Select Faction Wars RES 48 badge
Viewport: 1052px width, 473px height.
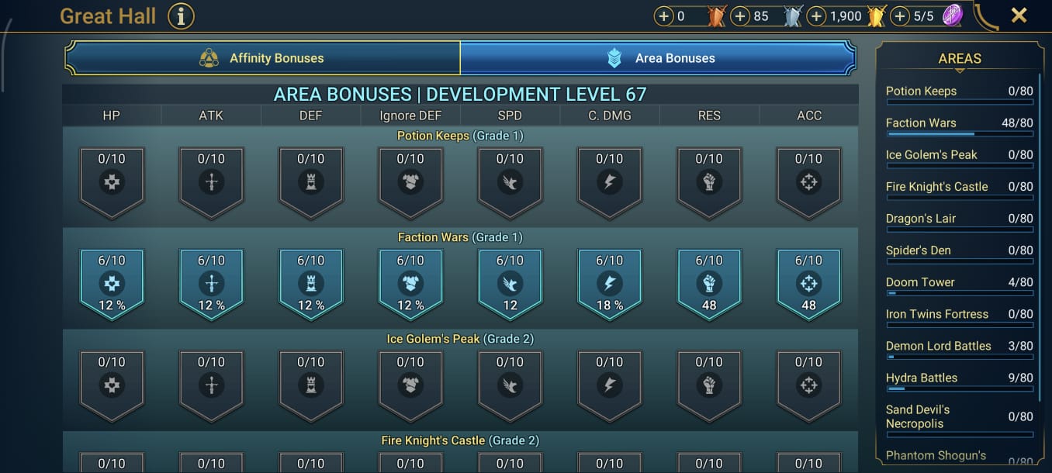[x=709, y=284]
